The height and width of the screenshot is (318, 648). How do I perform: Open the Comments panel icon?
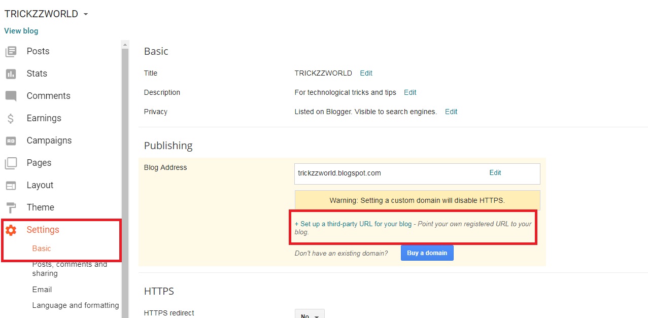(11, 95)
